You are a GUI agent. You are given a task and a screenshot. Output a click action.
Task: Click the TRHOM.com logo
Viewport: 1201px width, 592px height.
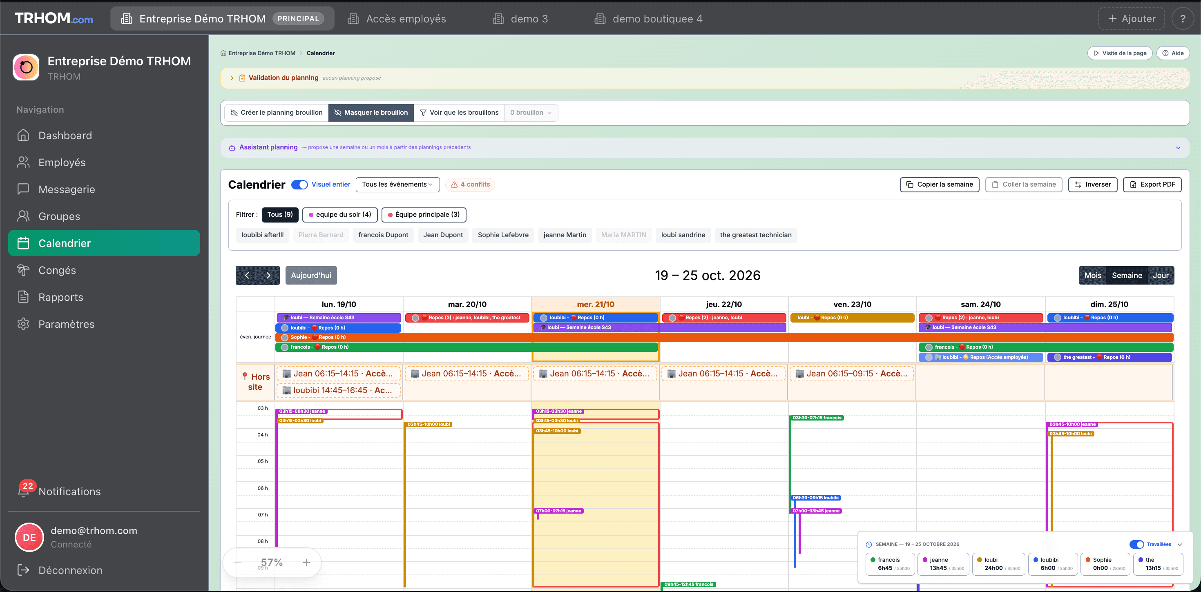tap(54, 18)
